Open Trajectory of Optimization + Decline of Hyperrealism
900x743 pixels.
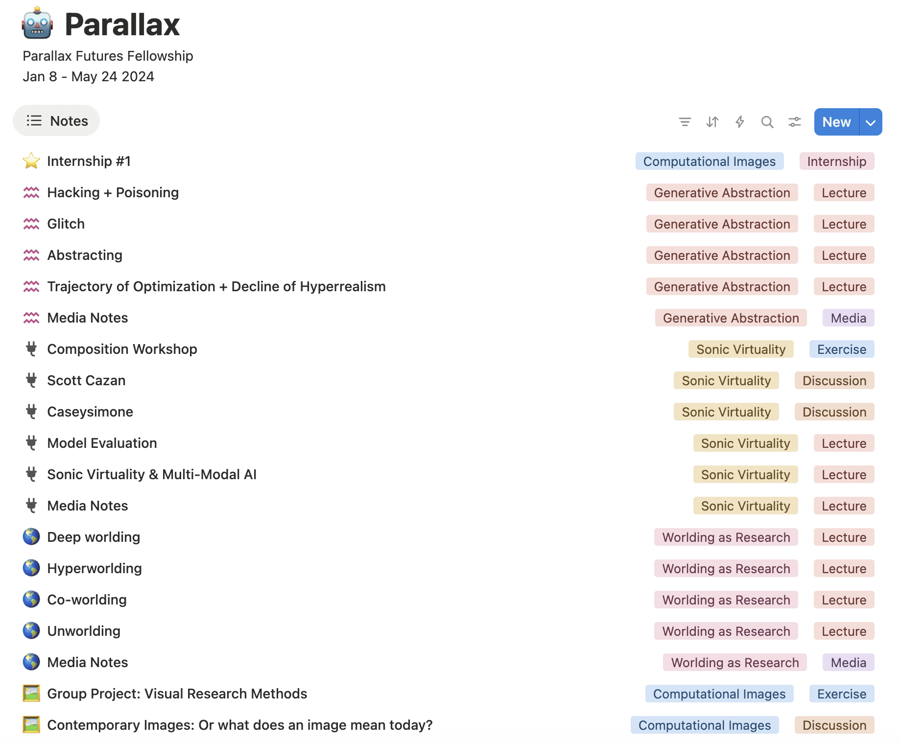tap(216, 286)
